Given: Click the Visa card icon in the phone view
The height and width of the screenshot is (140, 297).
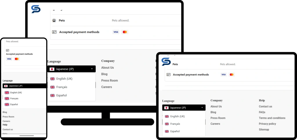Looking at the screenshot, I should pyautogui.click(x=9, y=59).
